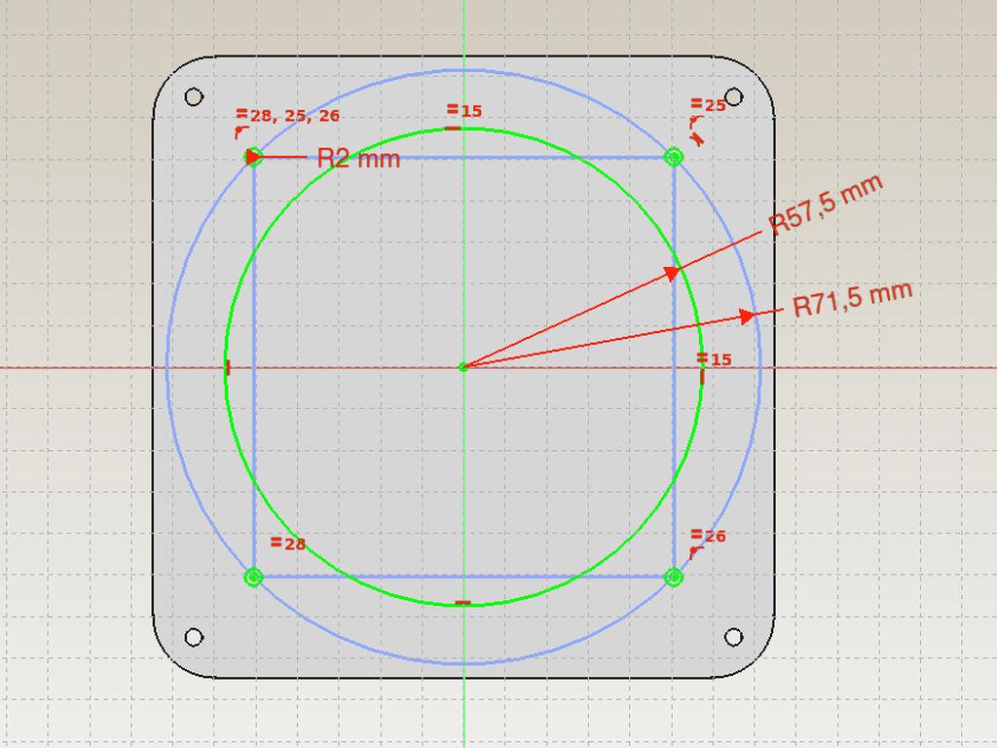Click the top-left mounting hole circle
The width and height of the screenshot is (997, 748).
click(195, 94)
